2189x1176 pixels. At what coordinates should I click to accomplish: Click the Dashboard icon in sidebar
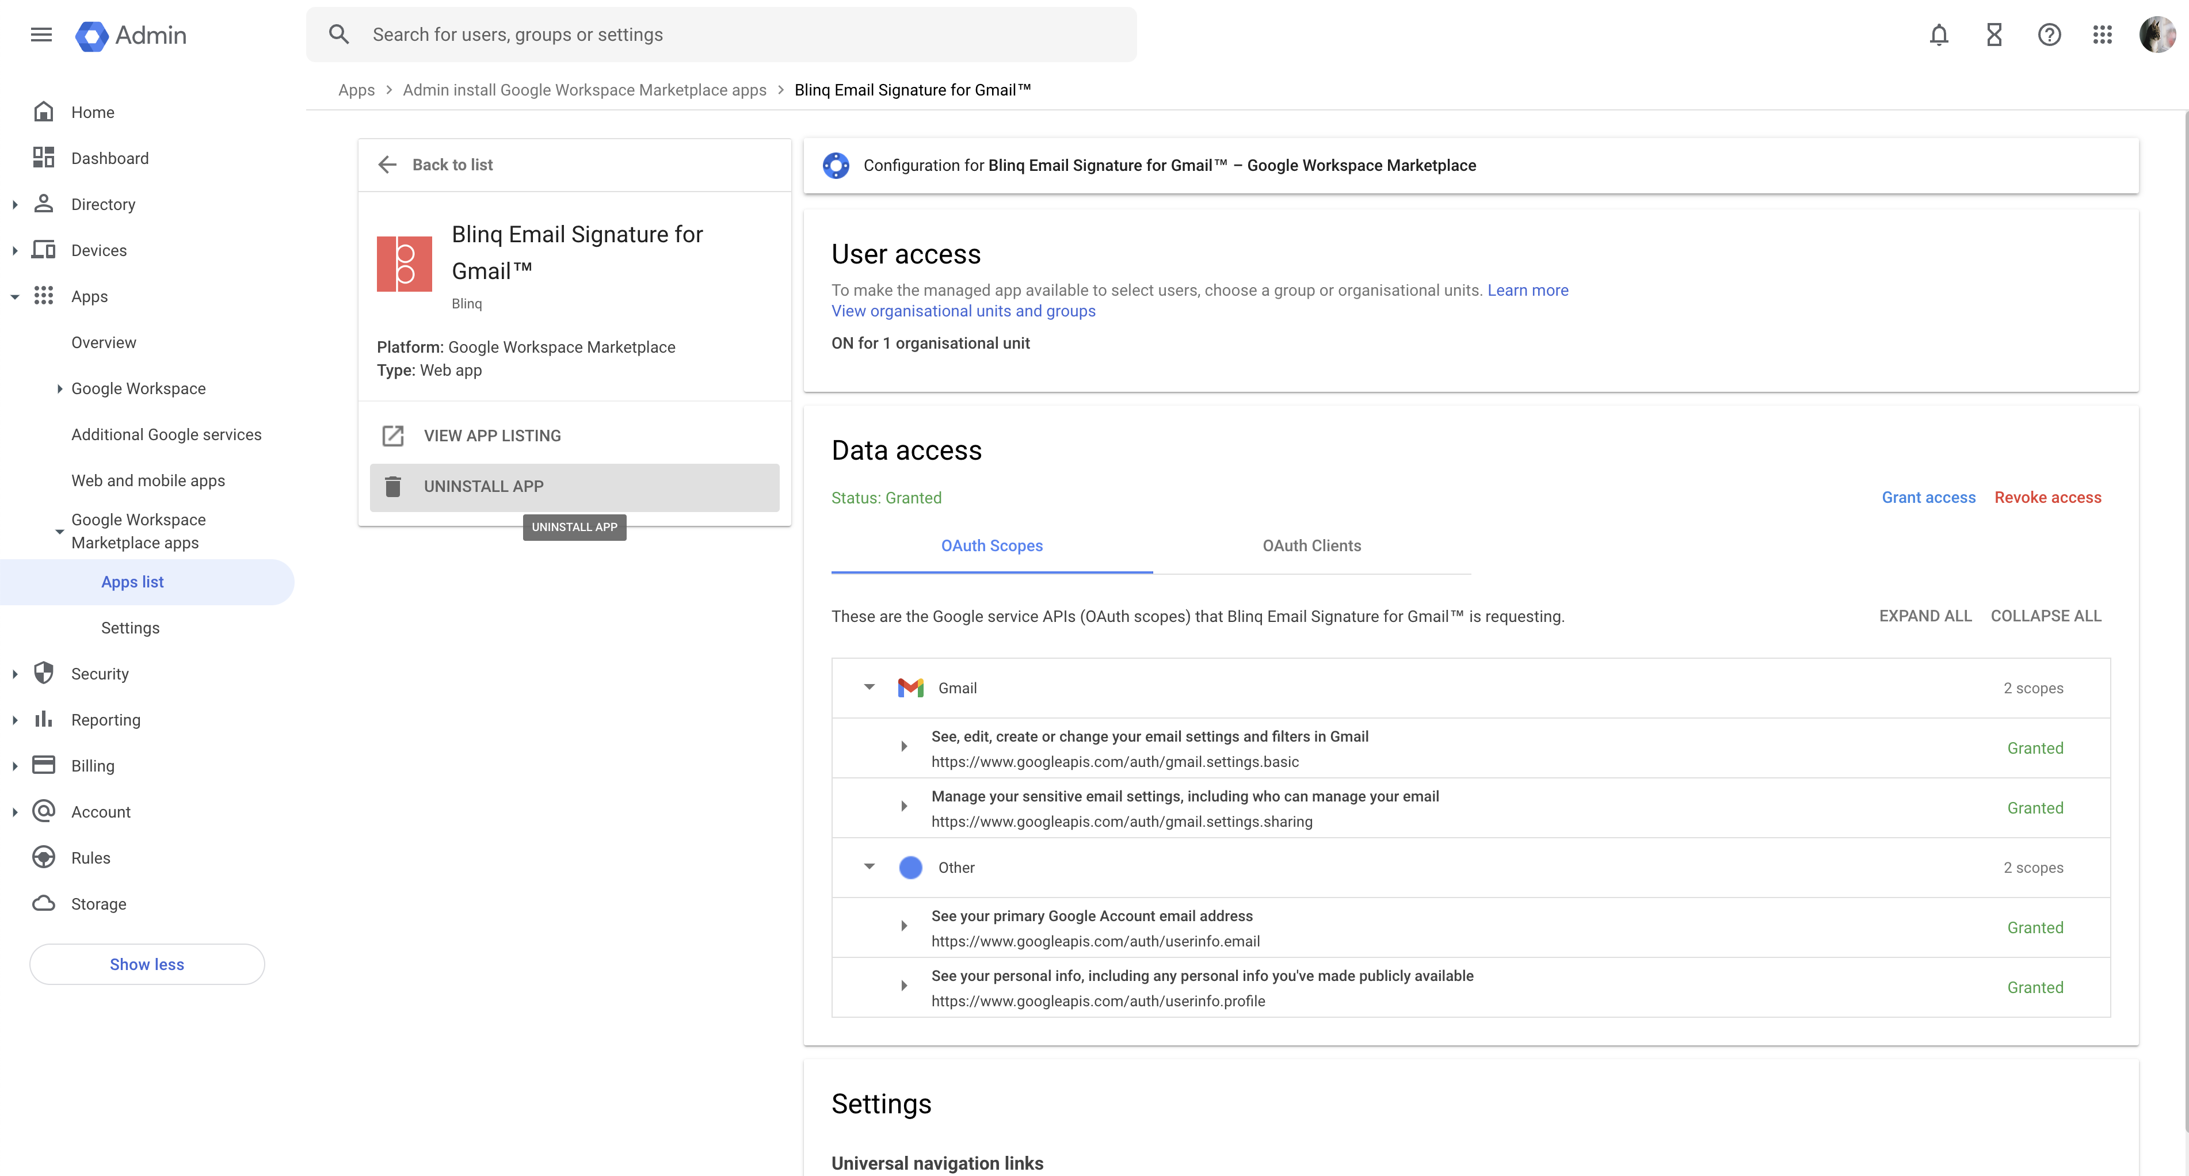(43, 158)
